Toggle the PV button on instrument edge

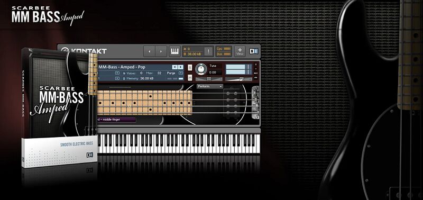coord(256,77)
